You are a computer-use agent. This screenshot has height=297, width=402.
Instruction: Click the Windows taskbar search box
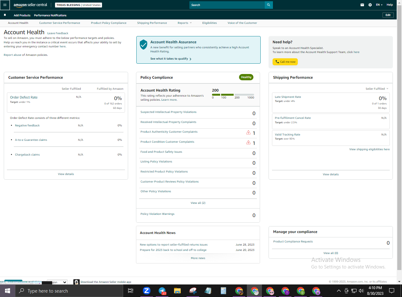(x=68, y=291)
